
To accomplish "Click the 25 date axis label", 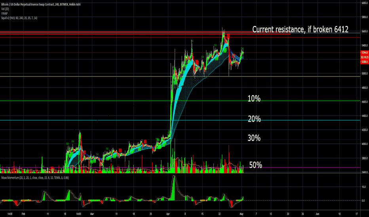I will coord(150,214).
